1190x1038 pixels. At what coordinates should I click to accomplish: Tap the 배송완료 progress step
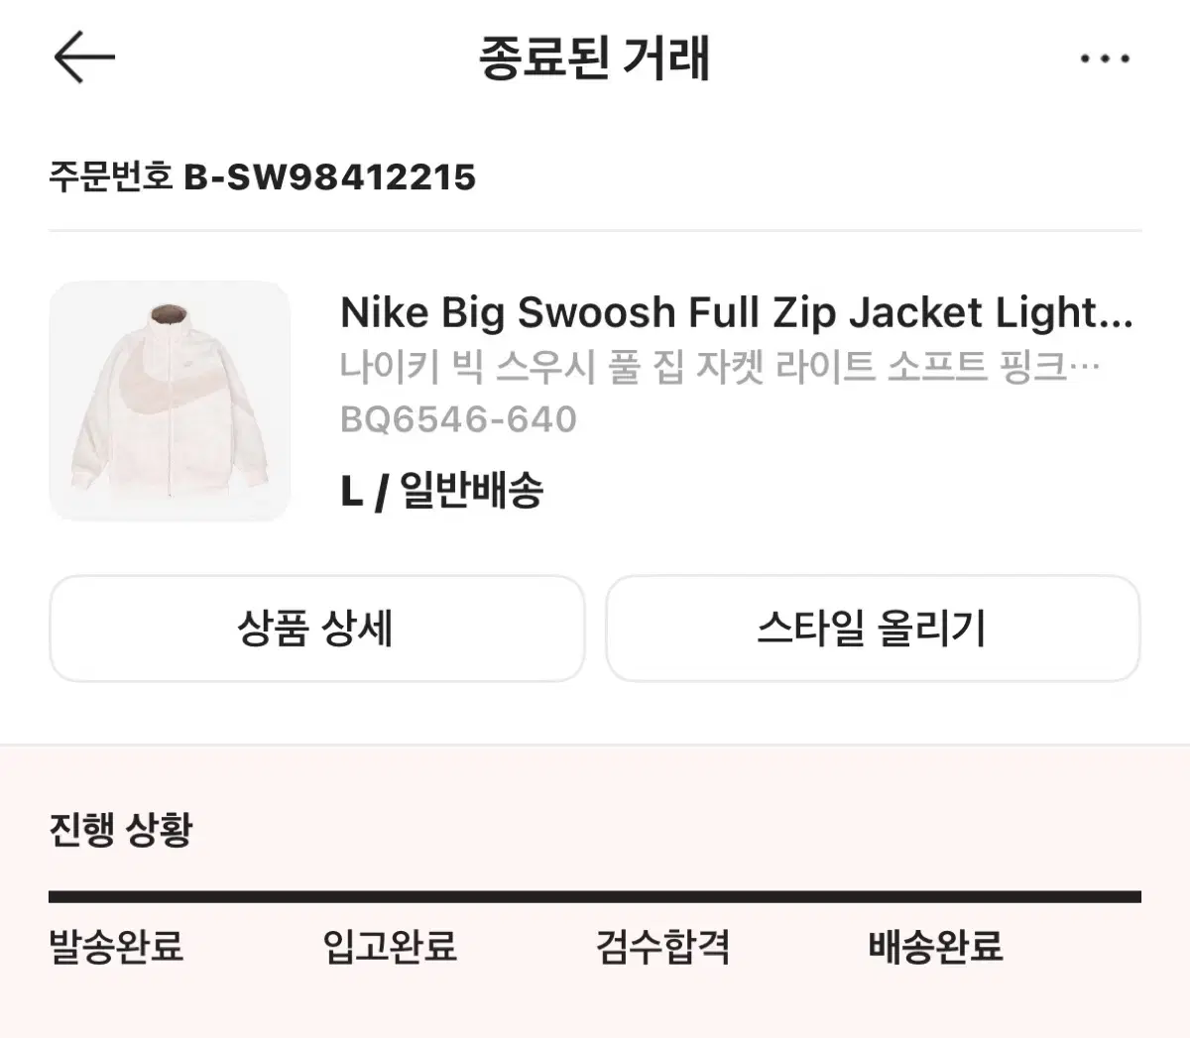pos(934,949)
